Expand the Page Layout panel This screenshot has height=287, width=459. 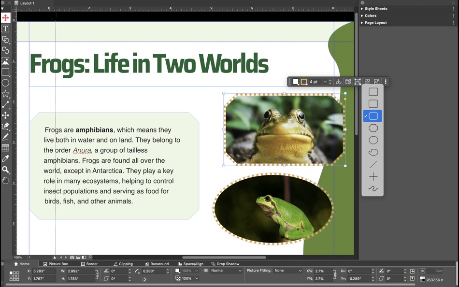pyautogui.click(x=362, y=23)
